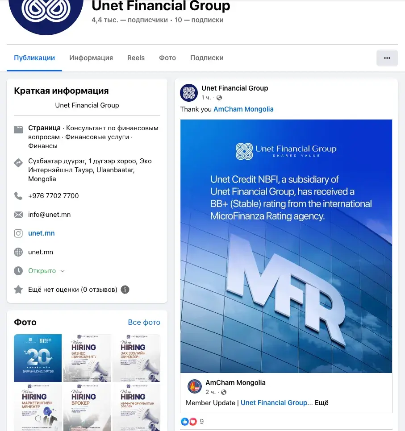Image resolution: width=405 pixels, height=431 pixels.
Task: Open the three-dots more options button
Action: pos(387,58)
